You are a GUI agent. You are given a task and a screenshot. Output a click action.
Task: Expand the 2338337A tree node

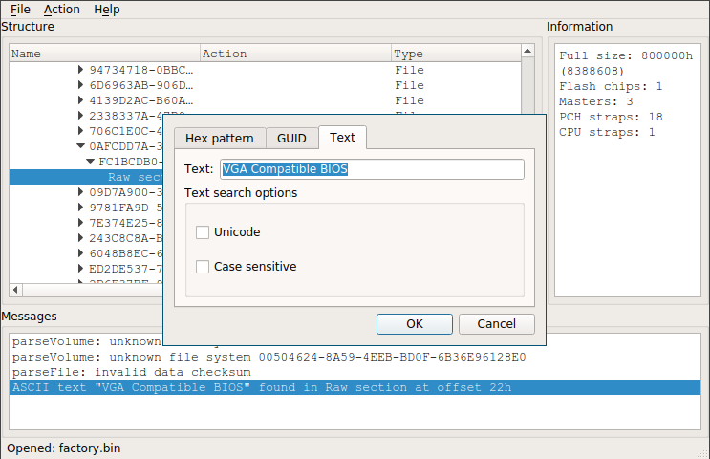[x=80, y=116]
